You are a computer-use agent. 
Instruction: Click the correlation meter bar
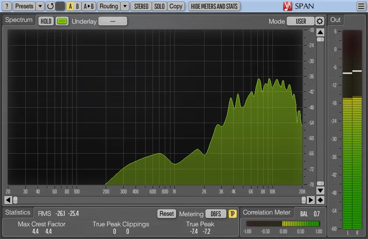coord(283,224)
